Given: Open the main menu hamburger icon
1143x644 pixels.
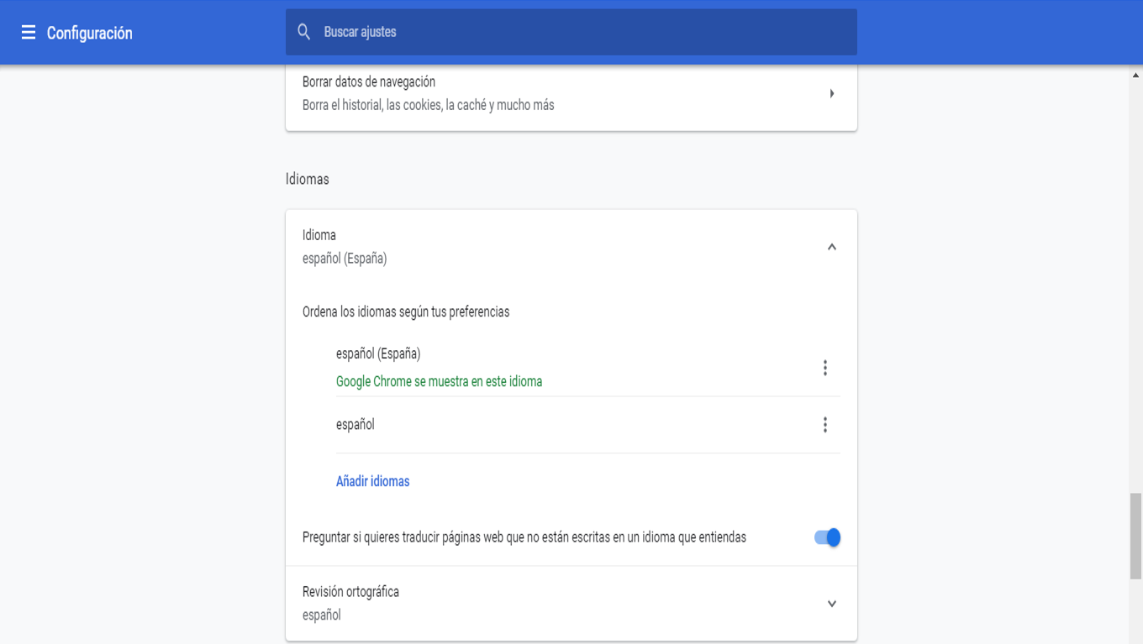Looking at the screenshot, I should pyautogui.click(x=29, y=33).
